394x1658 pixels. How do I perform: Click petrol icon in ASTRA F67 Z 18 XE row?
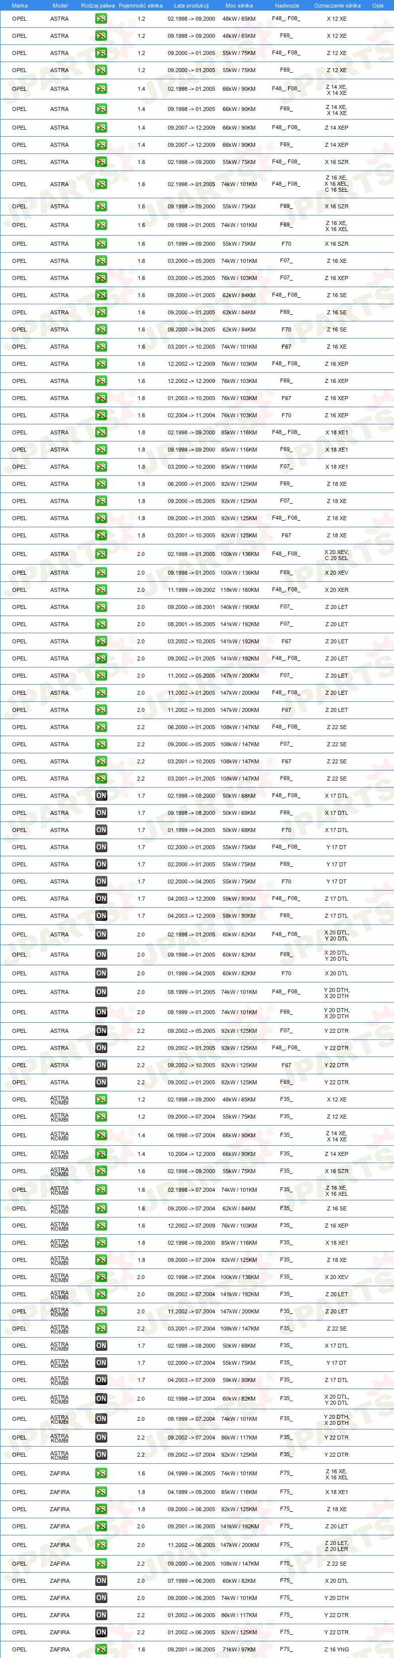coord(101,535)
